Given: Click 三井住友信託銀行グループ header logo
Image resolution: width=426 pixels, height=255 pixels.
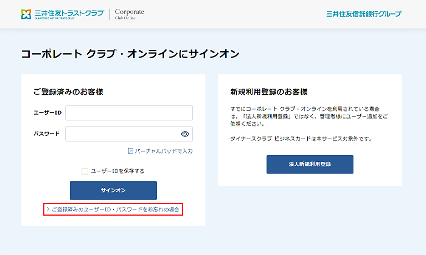Looking at the screenshot, I should (x=364, y=14).
